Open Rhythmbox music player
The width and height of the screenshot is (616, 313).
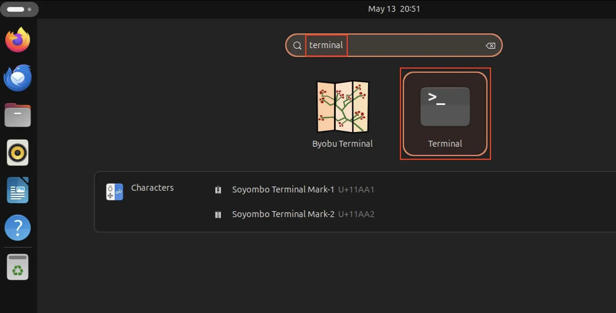pyautogui.click(x=17, y=152)
